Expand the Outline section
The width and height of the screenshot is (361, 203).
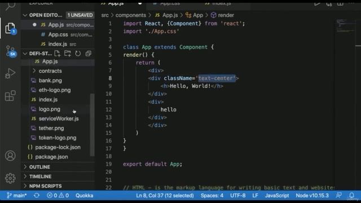pyautogui.click(x=39, y=167)
